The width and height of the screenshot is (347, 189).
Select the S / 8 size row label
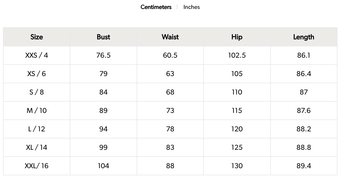click(37, 92)
